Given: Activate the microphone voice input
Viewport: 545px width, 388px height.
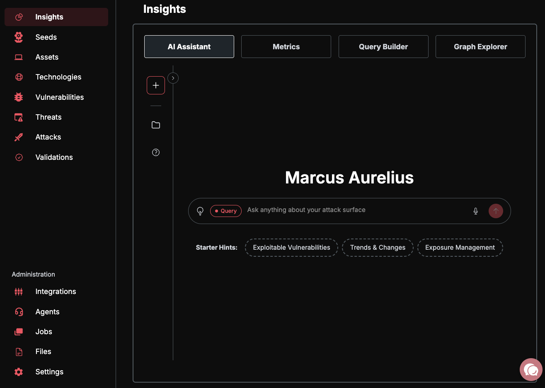Looking at the screenshot, I should pos(476,211).
